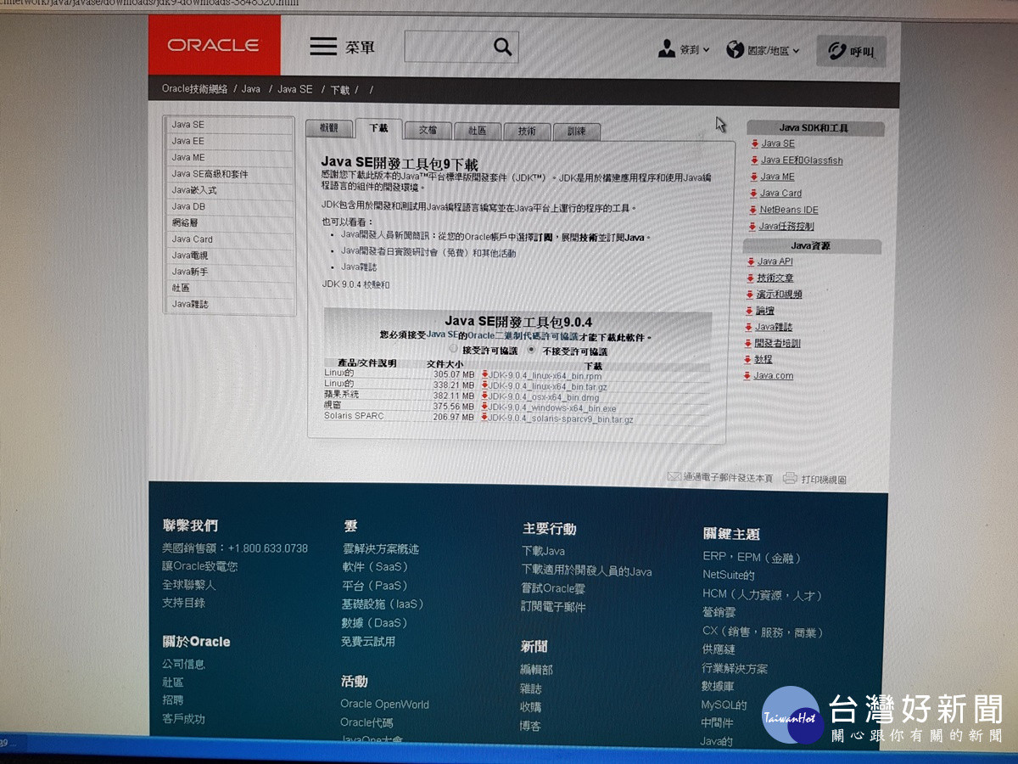Screen dimensions: 1018x764
Task: Click the 呼叫 phone button
Action: coord(851,52)
